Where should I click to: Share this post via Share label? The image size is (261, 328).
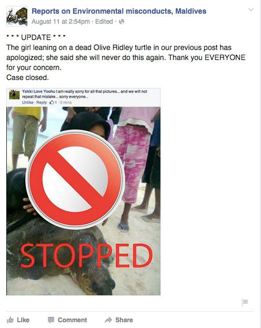click(x=124, y=320)
